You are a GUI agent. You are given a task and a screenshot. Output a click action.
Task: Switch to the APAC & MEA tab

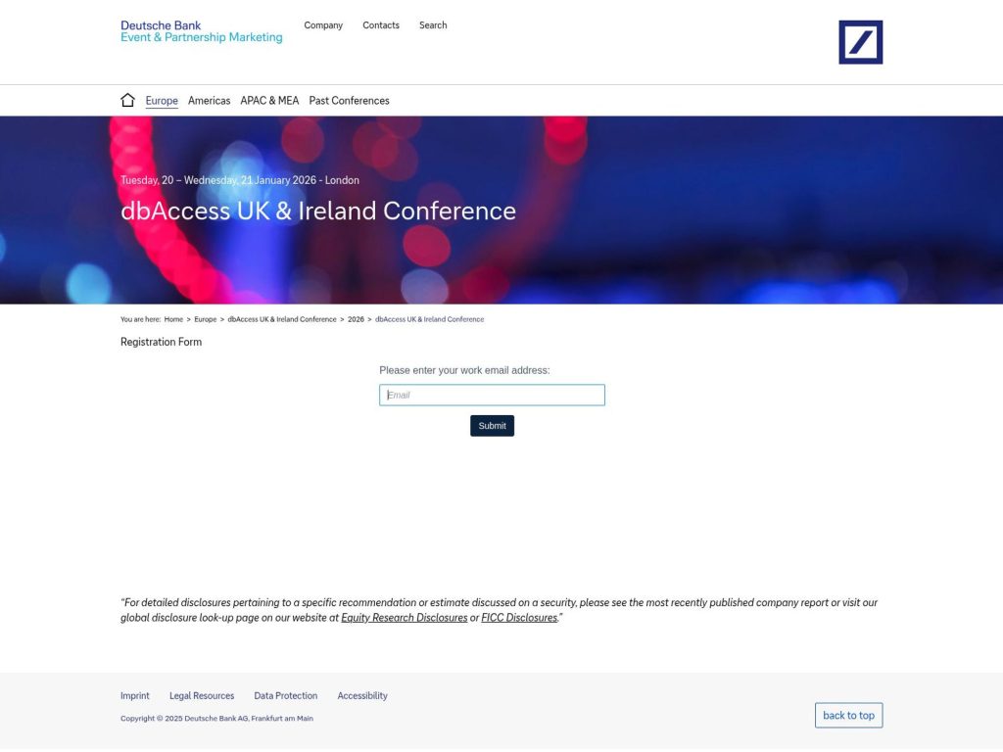click(269, 100)
